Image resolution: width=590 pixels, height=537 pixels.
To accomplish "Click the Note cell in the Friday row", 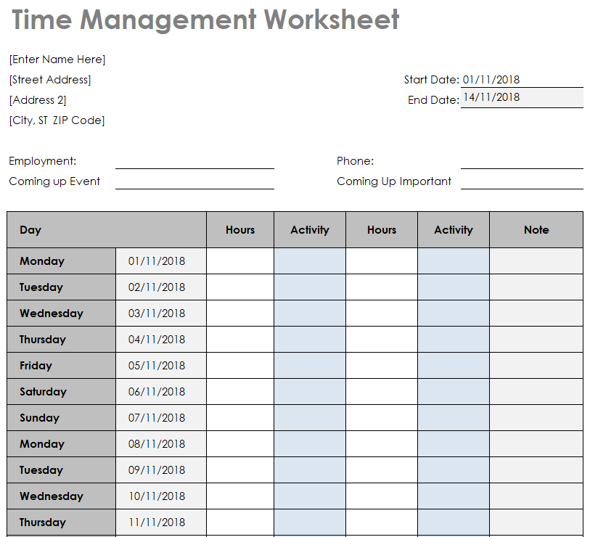I will pos(536,366).
